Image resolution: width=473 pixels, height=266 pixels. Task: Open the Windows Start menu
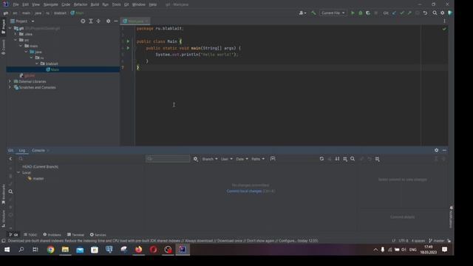[7, 250]
